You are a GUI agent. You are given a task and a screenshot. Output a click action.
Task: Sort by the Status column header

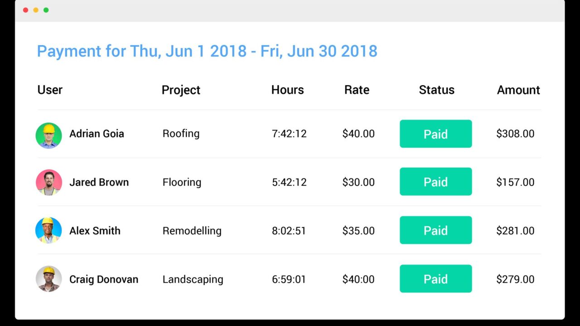436,90
